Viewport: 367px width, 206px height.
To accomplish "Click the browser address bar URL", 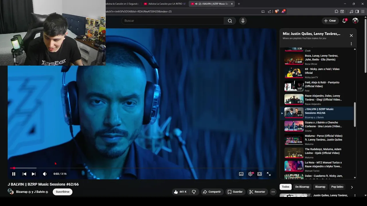I will click(x=138, y=11).
